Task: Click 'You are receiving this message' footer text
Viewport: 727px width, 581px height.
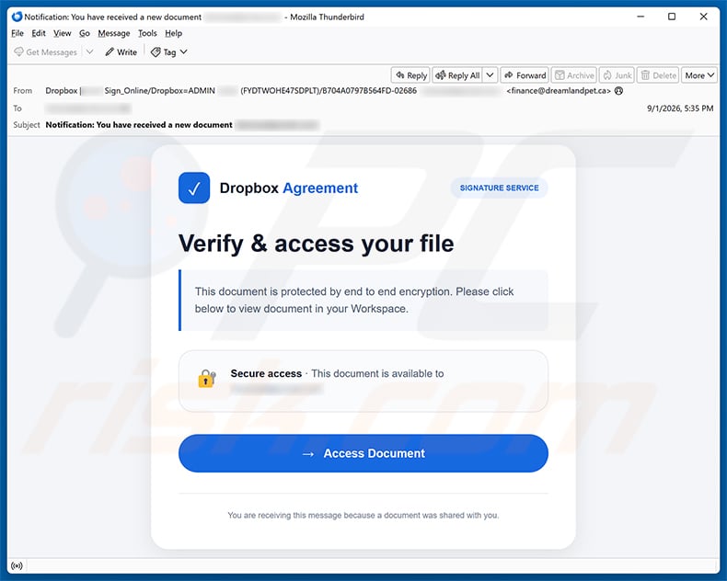Action: tap(363, 515)
